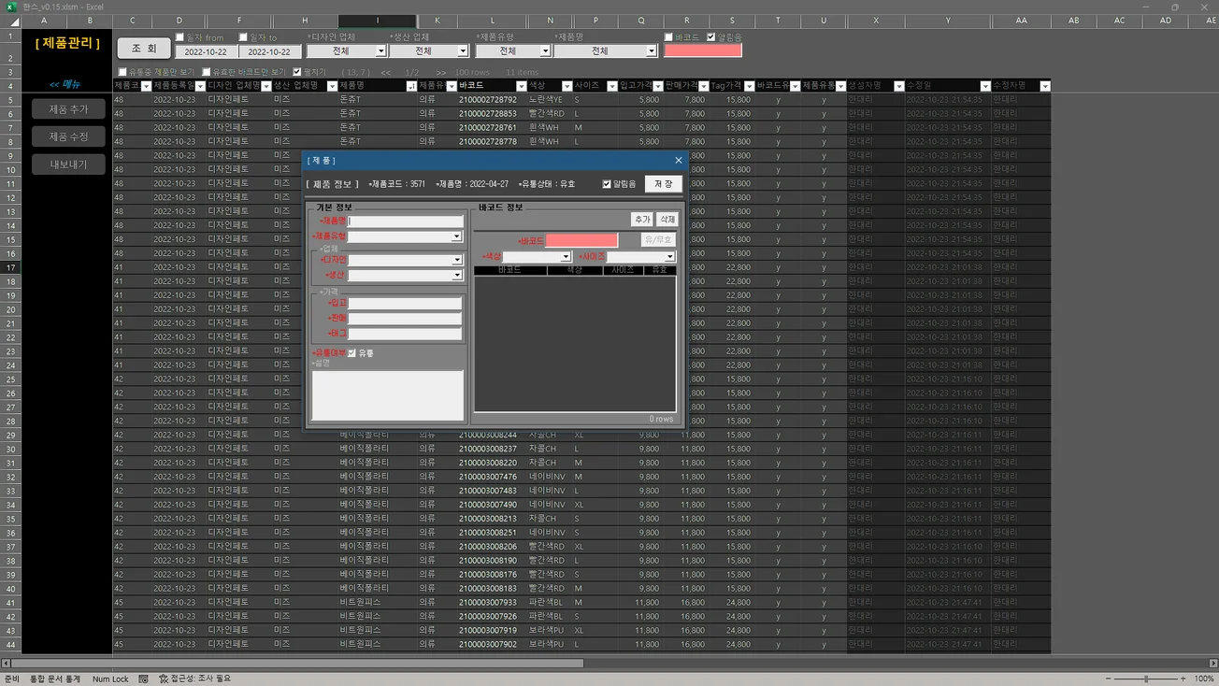1219x686 pixels.
Task: Open the 제품유형 filter dropdown in top bar
Action: [x=546, y=51]
